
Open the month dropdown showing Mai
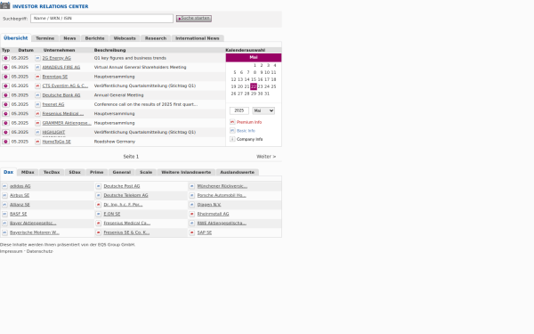(x=263, y=110)
